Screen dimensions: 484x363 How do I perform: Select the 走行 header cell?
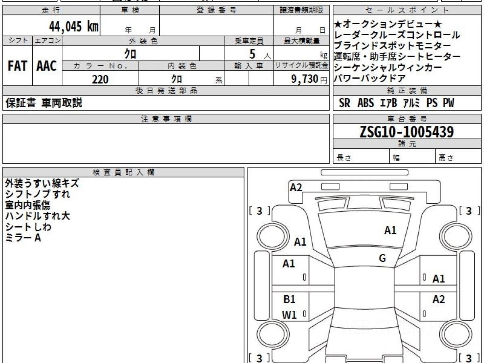point(51,10)
